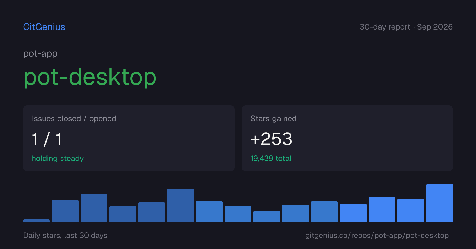Click the GitGenius brand link

click(44, 27)
